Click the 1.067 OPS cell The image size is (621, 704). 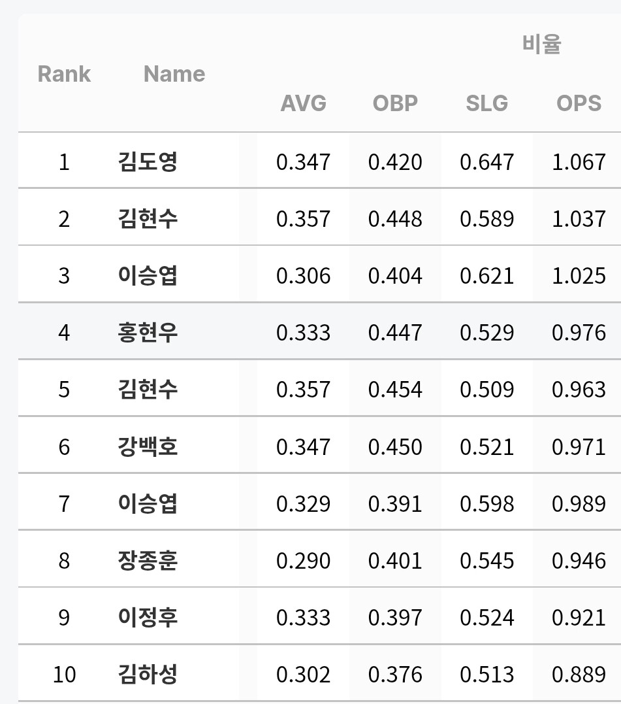pyautogui.click(x=579, y=161)
